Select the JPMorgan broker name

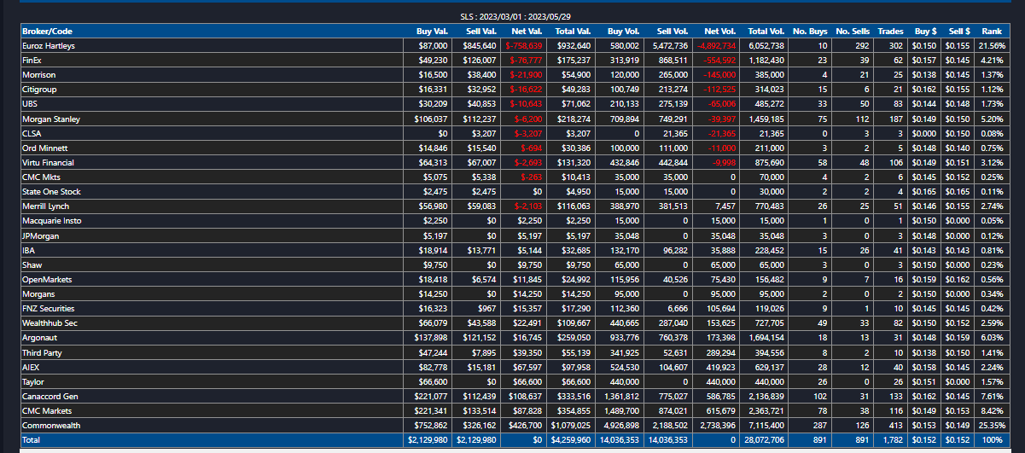[39, 235]
